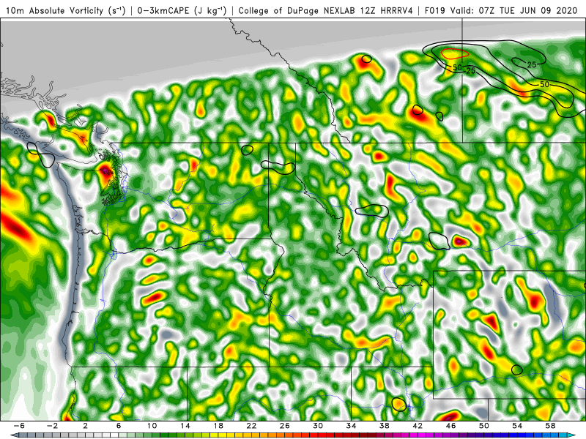Click the color bar's cyan right end arrow
Screen dimensions: 586x439
click(573, 435)
